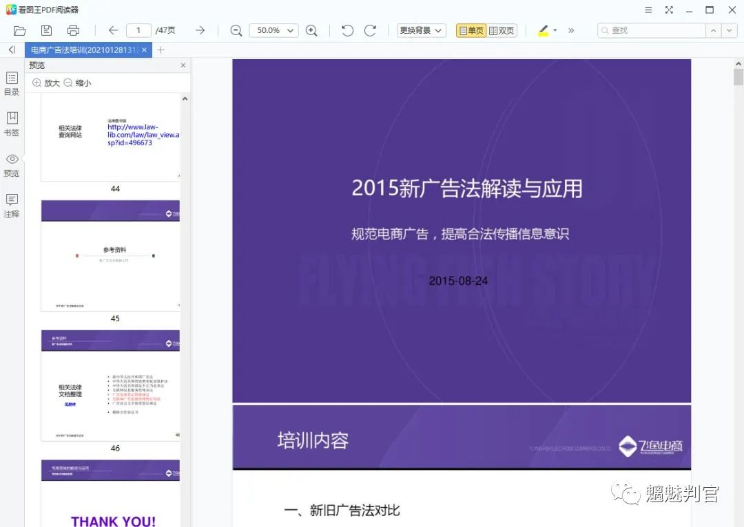Select the page 45 thumbnail
Screen dimensions: 744x527
tap(110, 255)
